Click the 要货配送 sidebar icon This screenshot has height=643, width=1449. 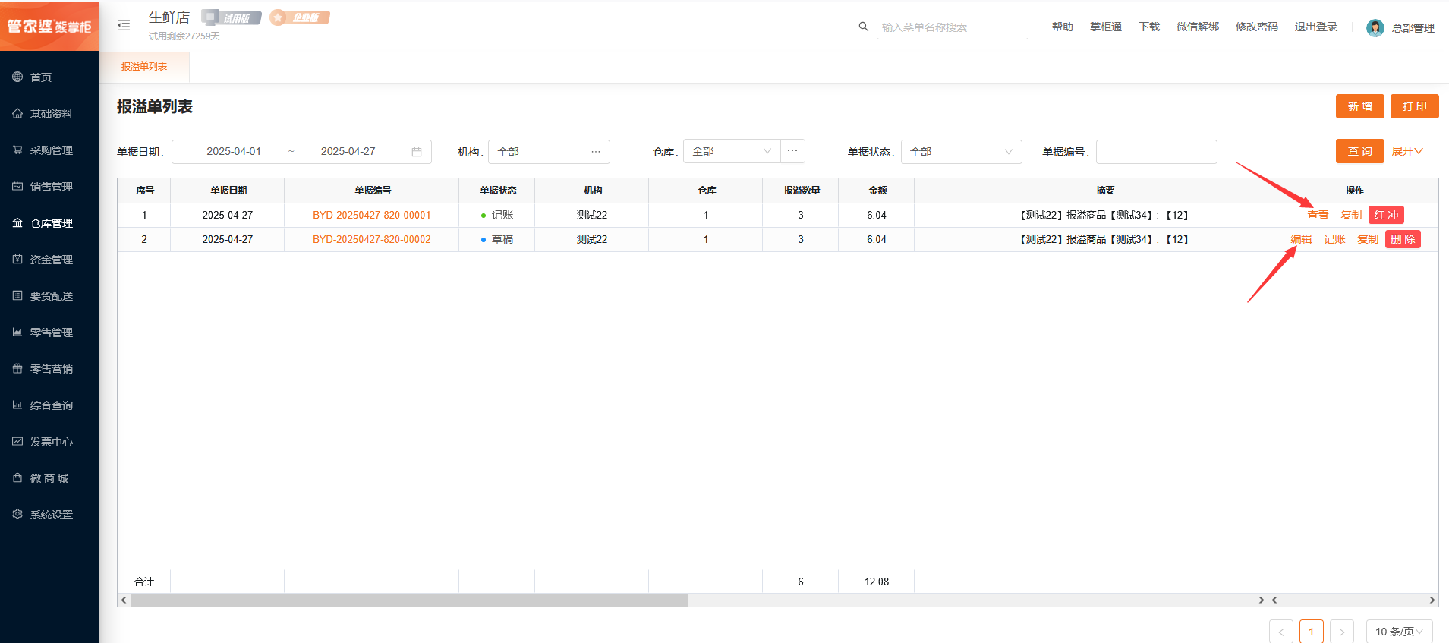coord(17,295)
